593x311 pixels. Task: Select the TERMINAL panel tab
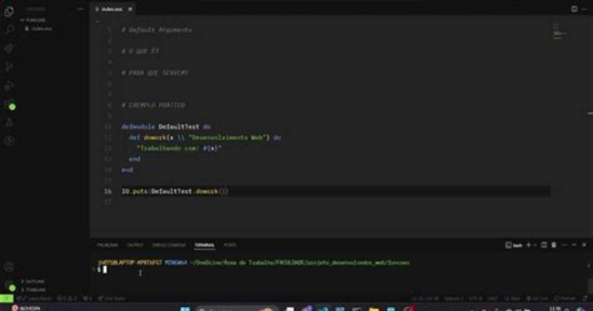pos(204,245)
